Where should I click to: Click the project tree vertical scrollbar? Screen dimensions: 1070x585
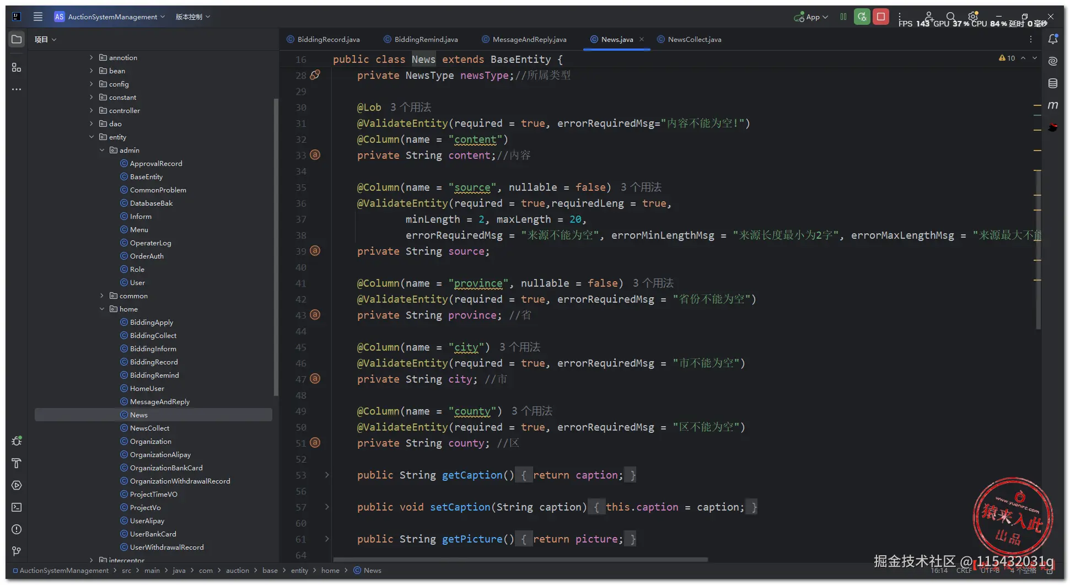coord(276,246)
